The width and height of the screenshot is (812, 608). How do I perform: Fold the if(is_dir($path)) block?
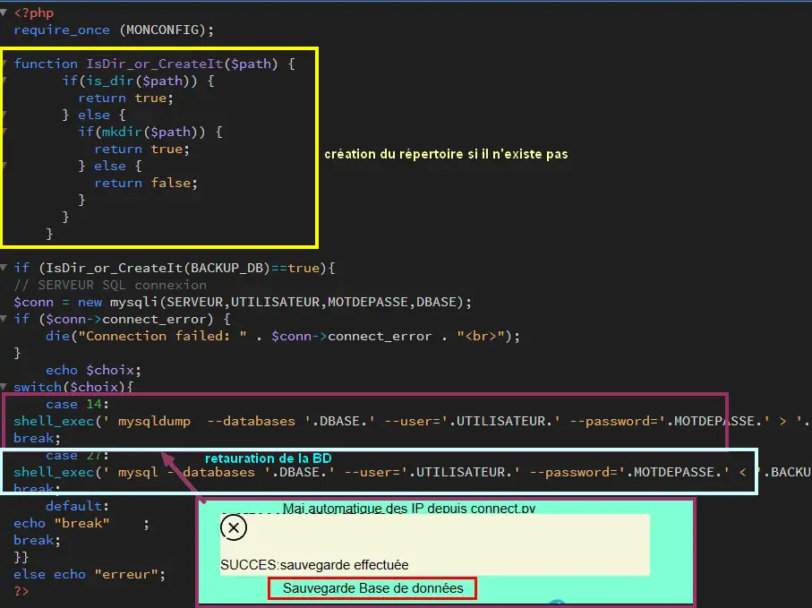[x=4, y=81]
